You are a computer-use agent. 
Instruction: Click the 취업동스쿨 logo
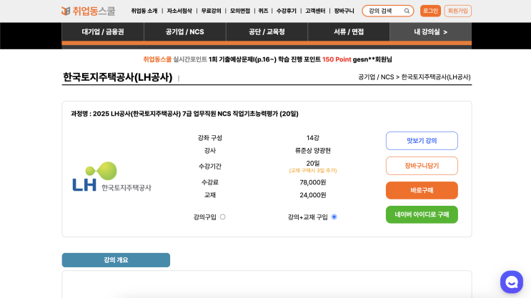click(88, 11)
